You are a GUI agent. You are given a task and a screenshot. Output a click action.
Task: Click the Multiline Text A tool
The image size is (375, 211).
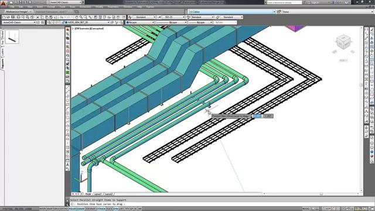pyautogui.click(x=68, y=165)
